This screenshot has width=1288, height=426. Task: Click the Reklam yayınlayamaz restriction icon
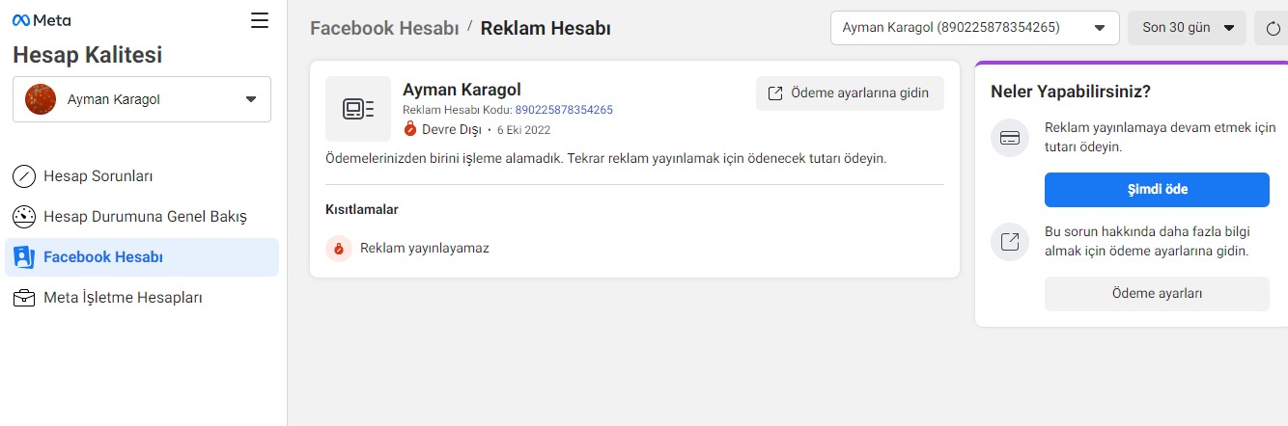point(339,249)
